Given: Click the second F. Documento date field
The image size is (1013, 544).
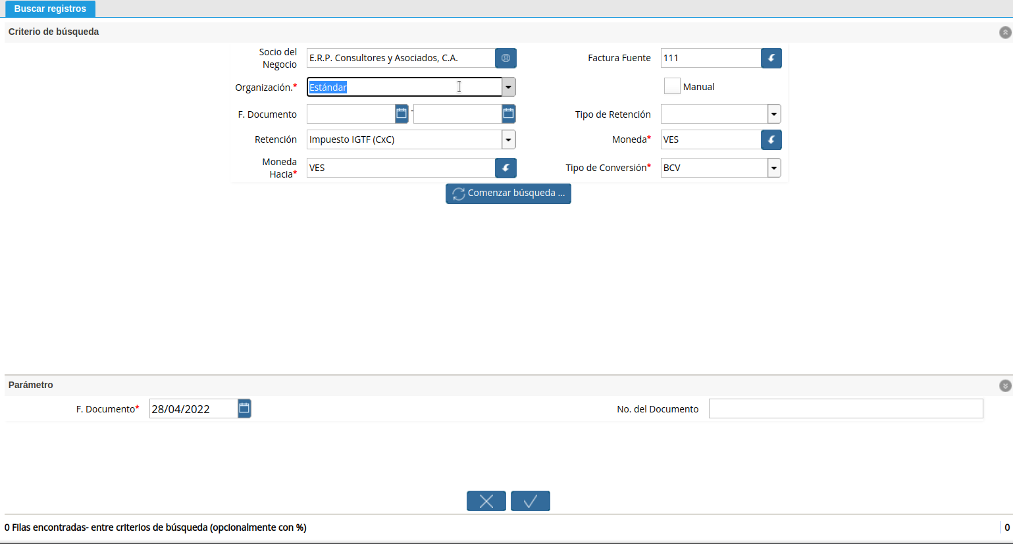Looking at the screenshot, I should pyautogui.click(x=457, y=114).
